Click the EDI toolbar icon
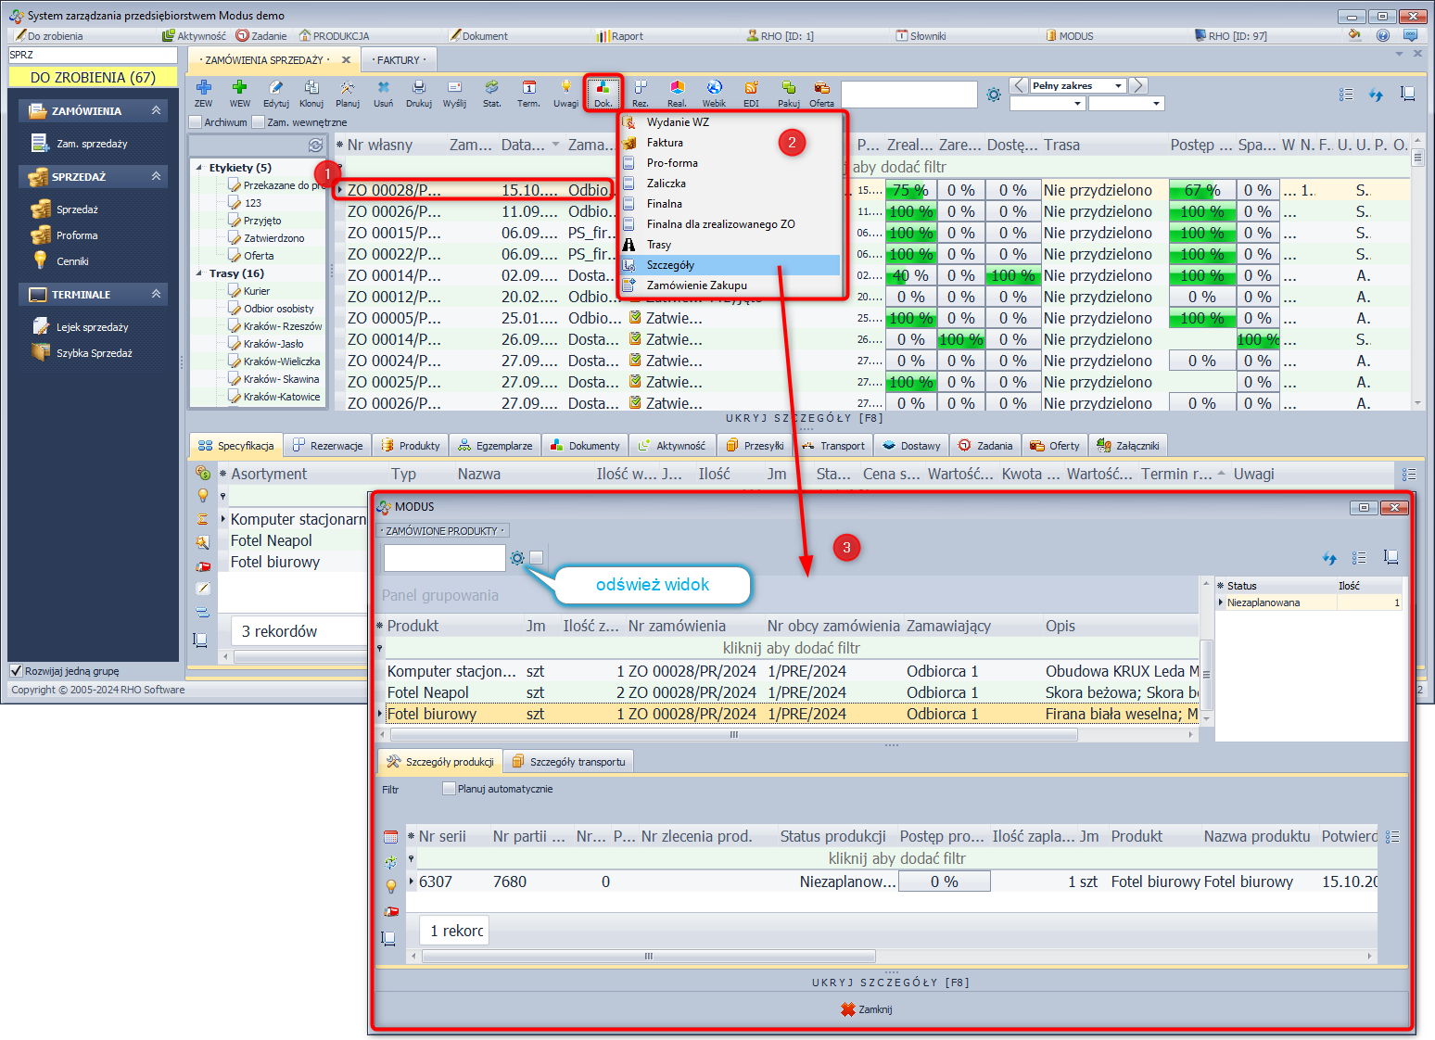The width and height of the screenshot is (1435, 1040). [751, 92]
